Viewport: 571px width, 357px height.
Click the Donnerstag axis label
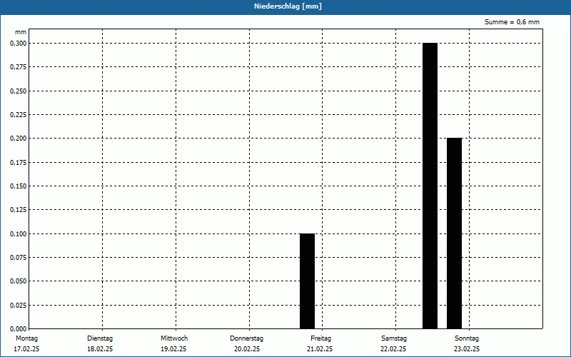point(246,338)
